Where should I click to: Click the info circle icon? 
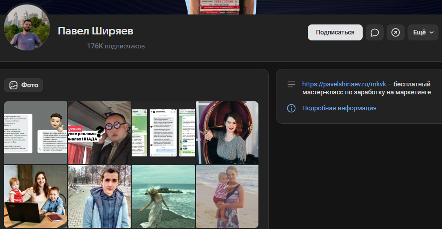tap(291, 108)
